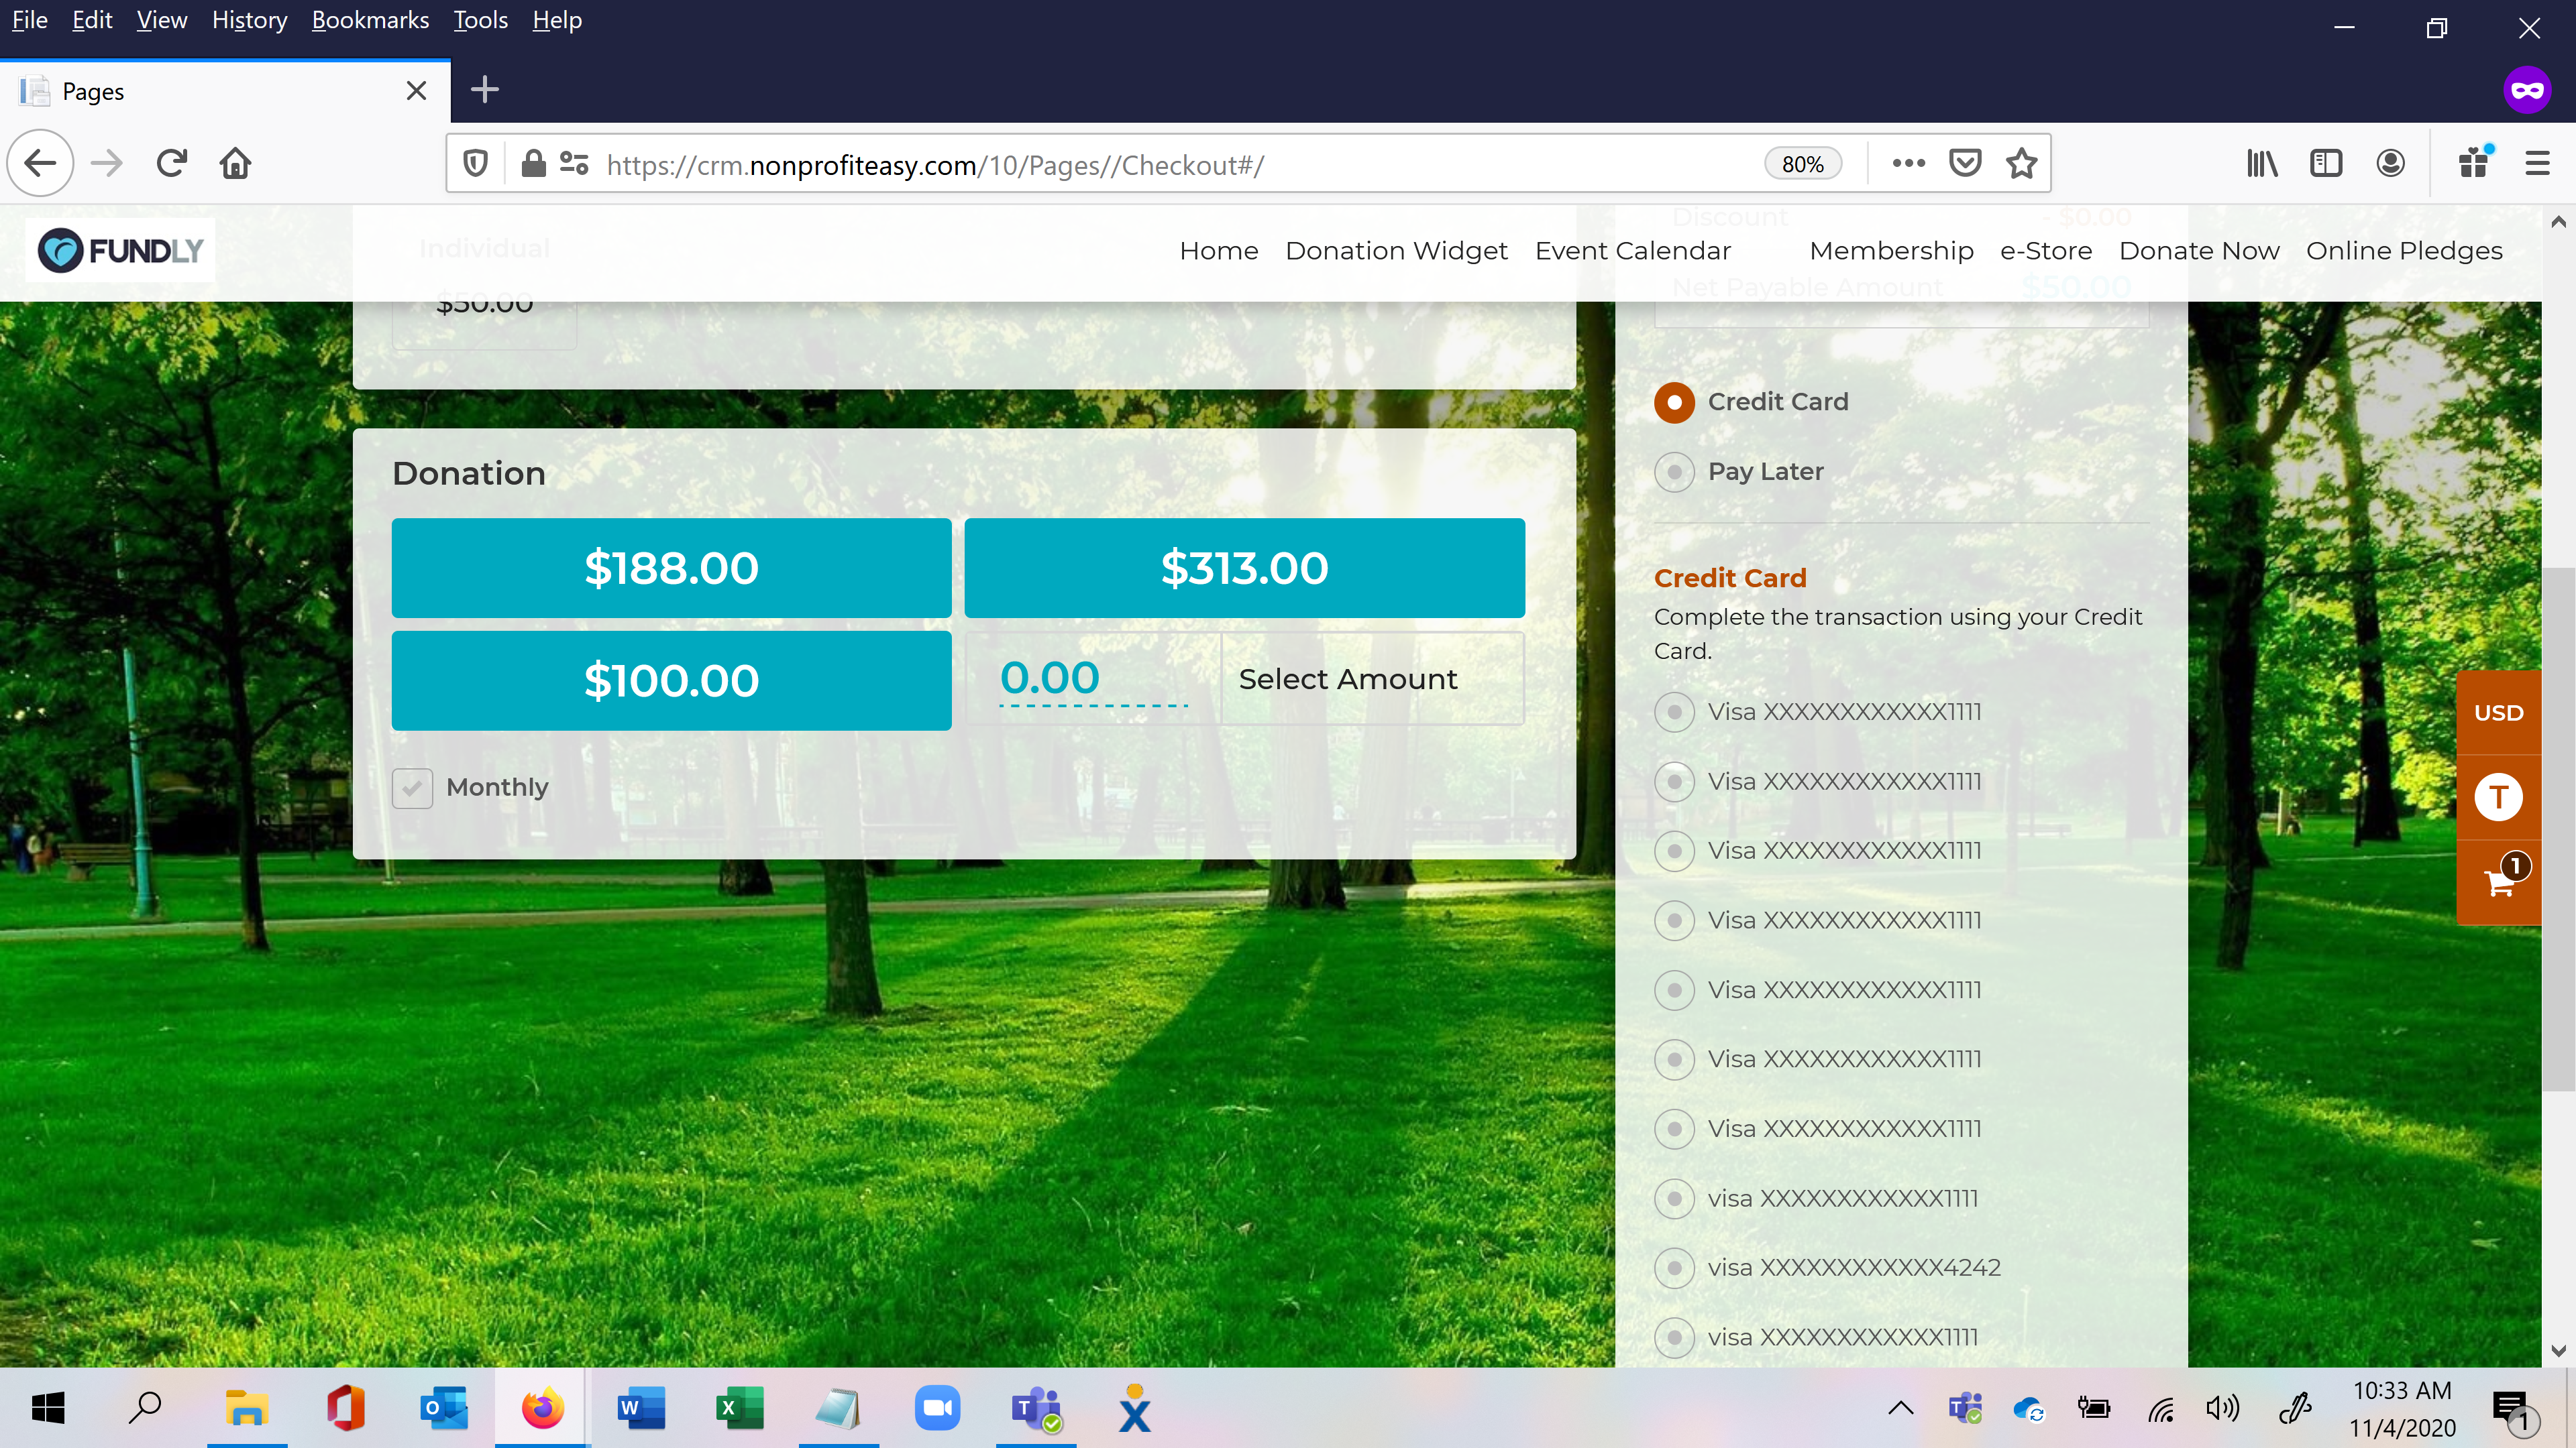Toggle the sidebar view
The height and width of the screenshot is (1448, 2576).
[x=2326, y=163]
